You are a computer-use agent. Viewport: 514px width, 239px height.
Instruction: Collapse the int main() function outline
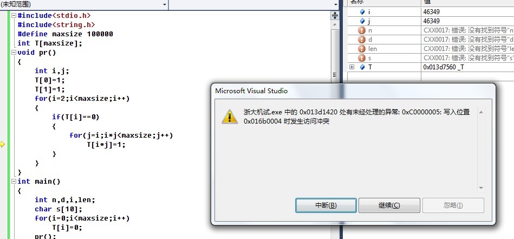tap(14, 182)
